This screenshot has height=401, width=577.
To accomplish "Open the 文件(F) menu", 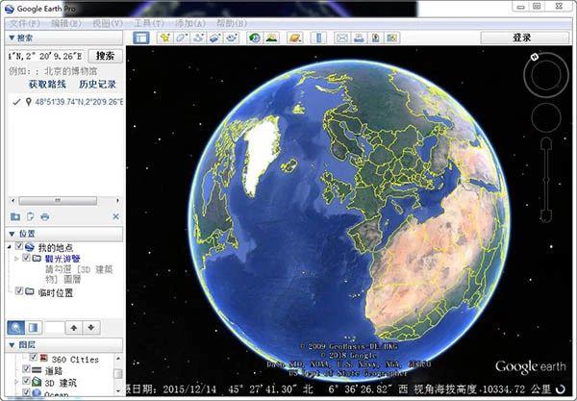I will (24, 23).
